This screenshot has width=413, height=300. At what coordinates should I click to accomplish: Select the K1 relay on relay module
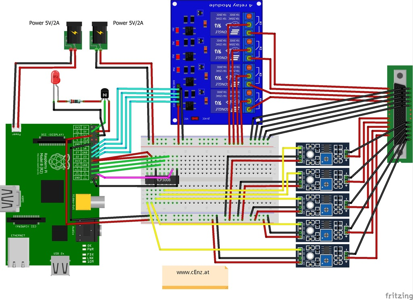click(226, 24)
